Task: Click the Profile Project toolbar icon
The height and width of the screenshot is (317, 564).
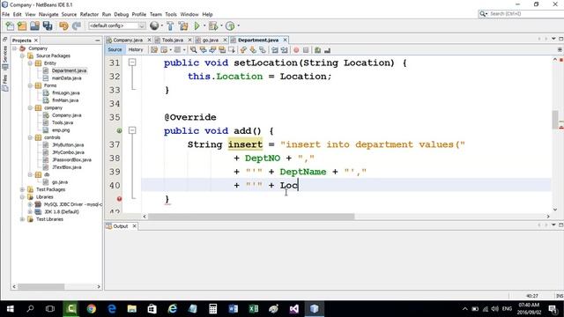Action: click(230, 26)
